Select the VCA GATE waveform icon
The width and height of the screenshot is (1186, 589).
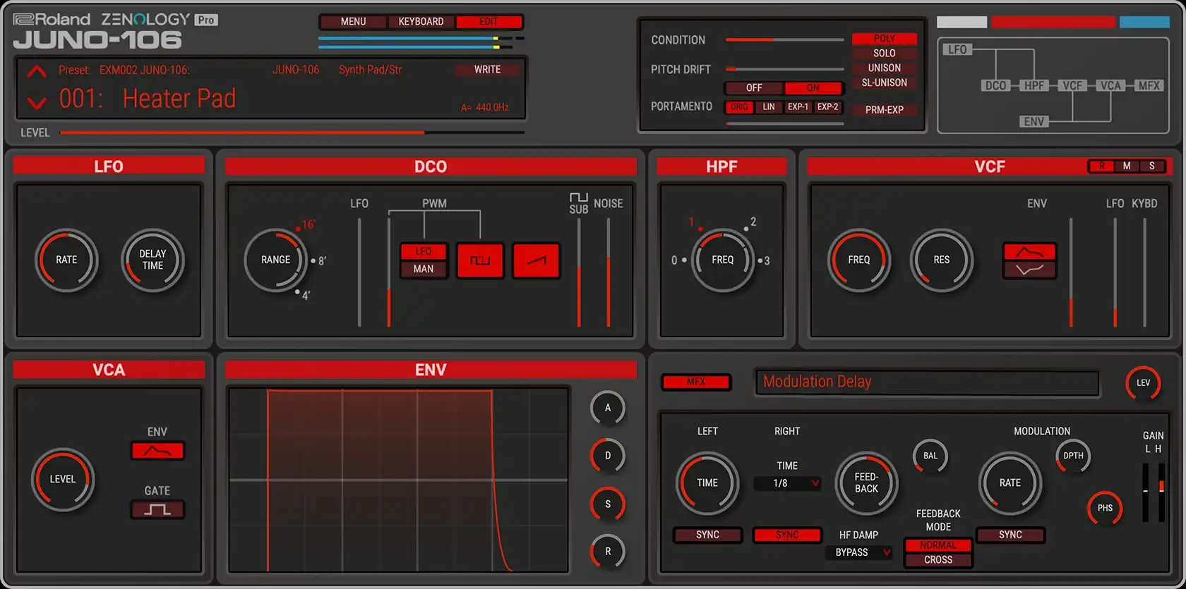tap(157, 509)
